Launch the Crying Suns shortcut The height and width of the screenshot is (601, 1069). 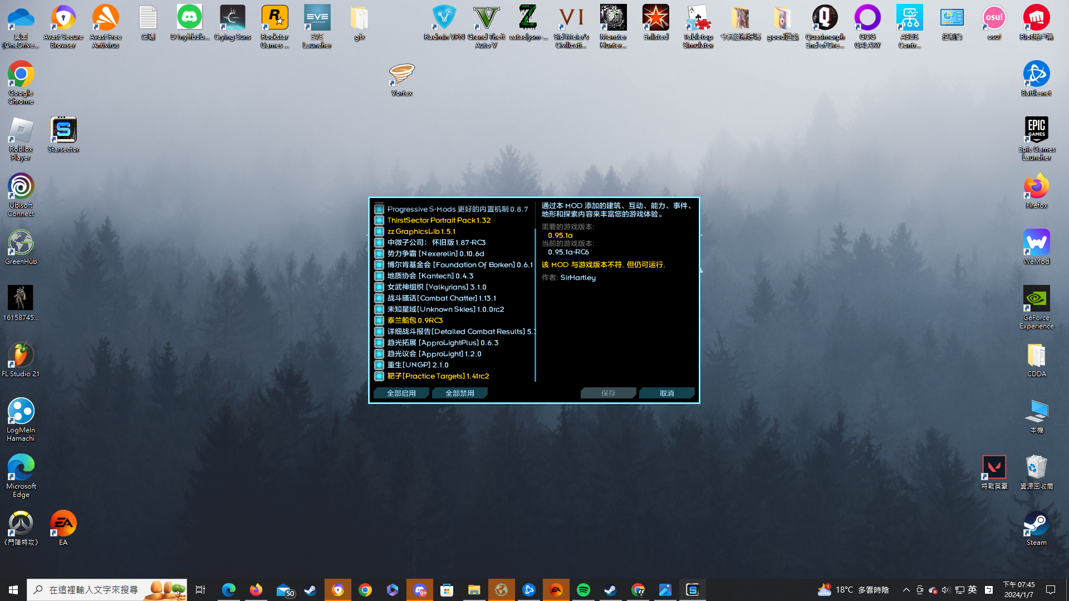(232, 18)
